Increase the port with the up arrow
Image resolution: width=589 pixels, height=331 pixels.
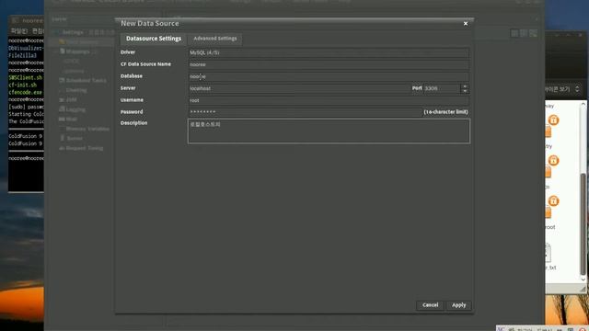point(465,86)
